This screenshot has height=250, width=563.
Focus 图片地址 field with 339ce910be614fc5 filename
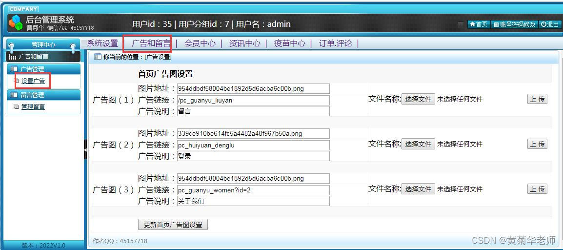click(253, 134)
